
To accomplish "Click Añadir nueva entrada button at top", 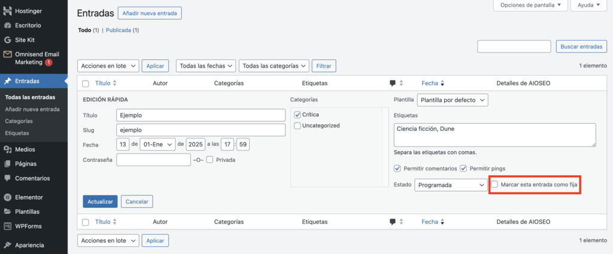I will (150, 13).
